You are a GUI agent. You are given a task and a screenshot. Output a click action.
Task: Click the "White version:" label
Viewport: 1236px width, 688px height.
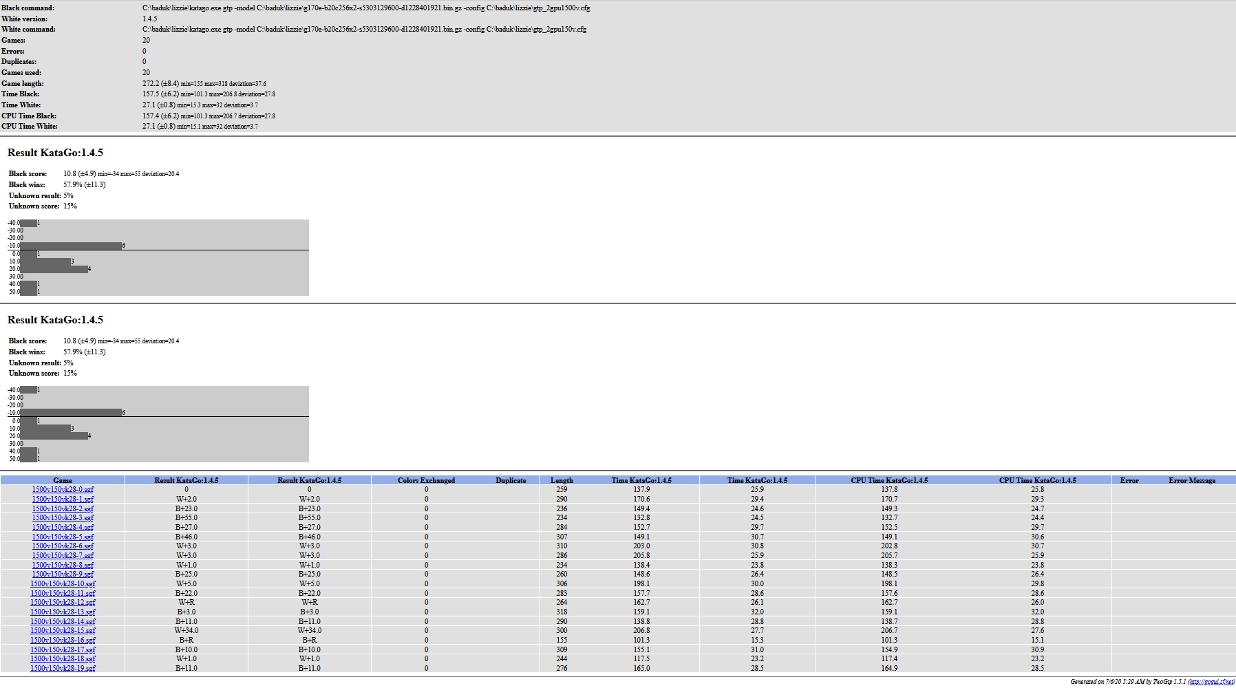tap(24, 19)
